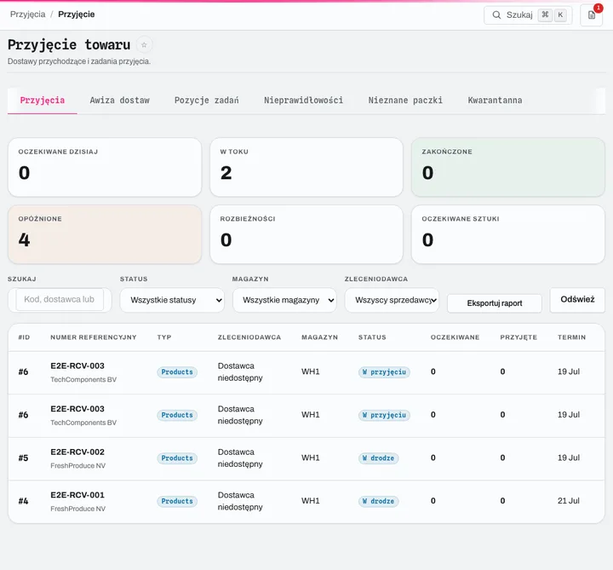Click the magnifier icon in Szukaj box
613x570 pixels.
[x=496, y=14]
